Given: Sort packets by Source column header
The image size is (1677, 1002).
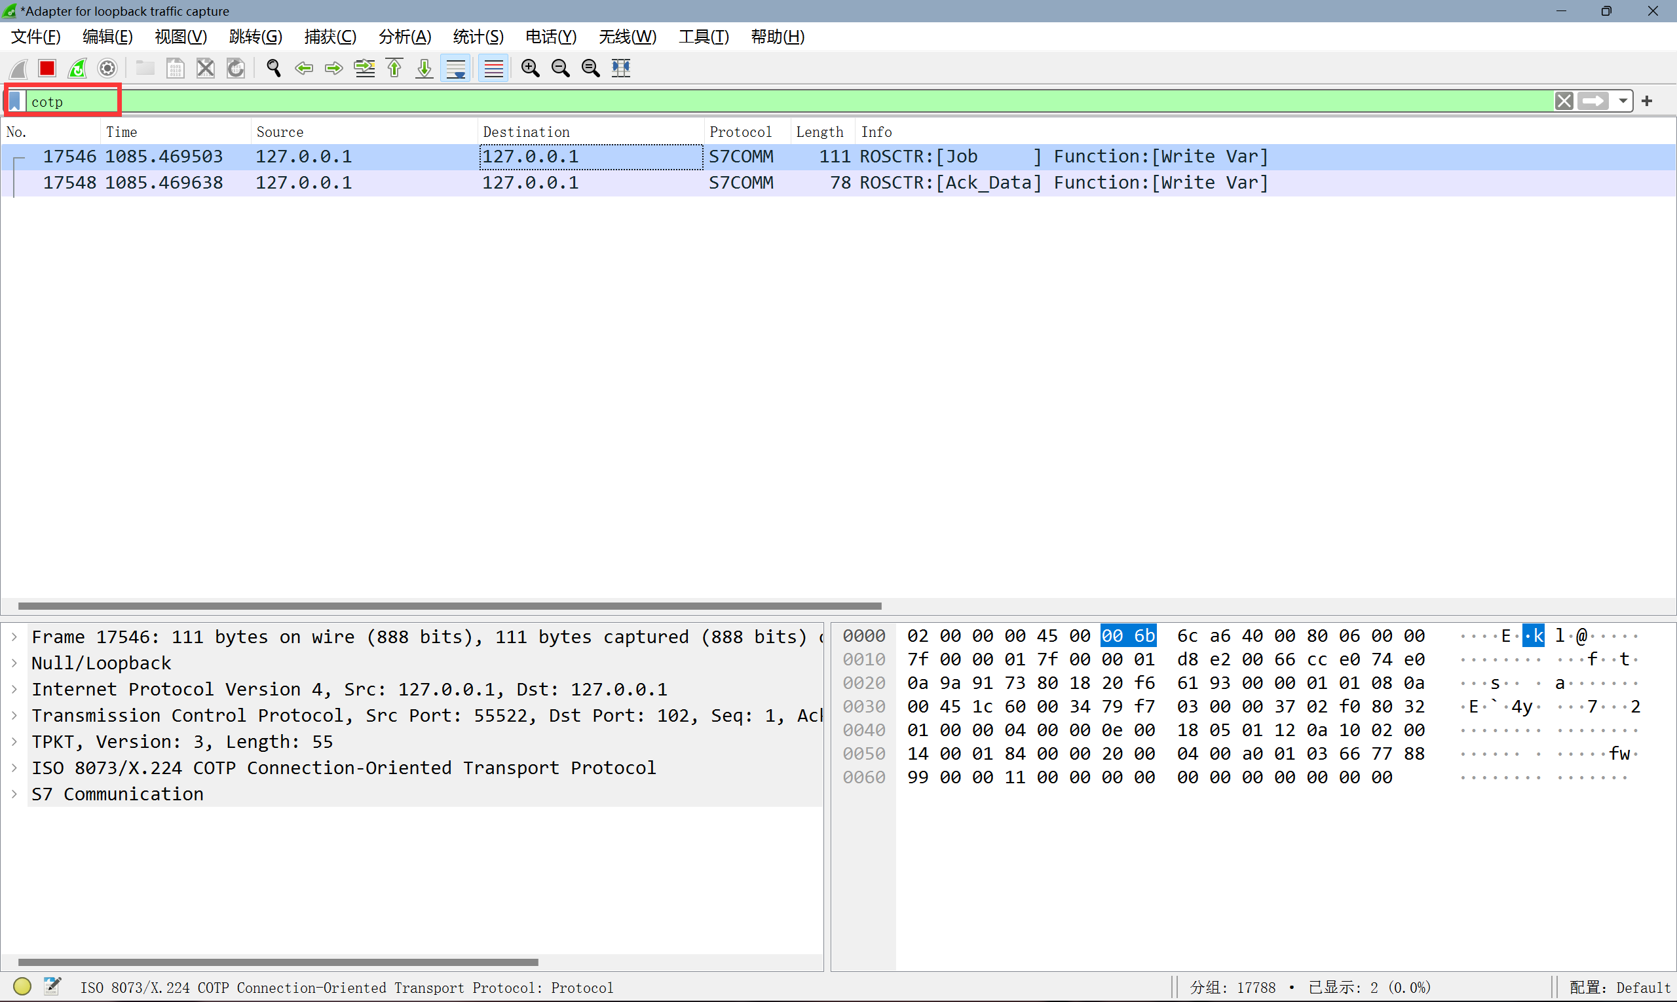Looking at the screenshot, I should click(x=365, y=132).
